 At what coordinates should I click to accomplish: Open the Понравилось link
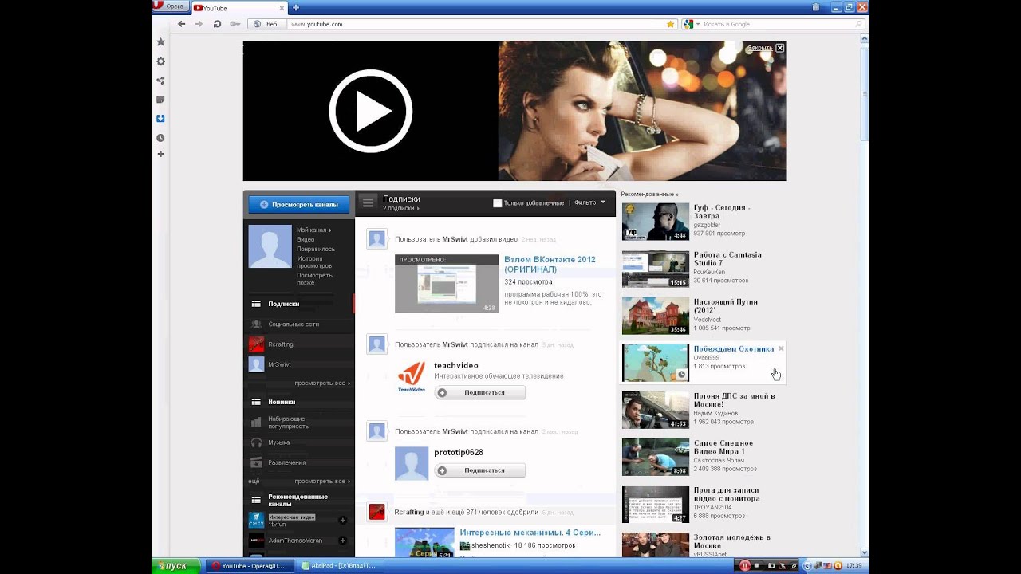pyautogui.click(x=316, y=249)
